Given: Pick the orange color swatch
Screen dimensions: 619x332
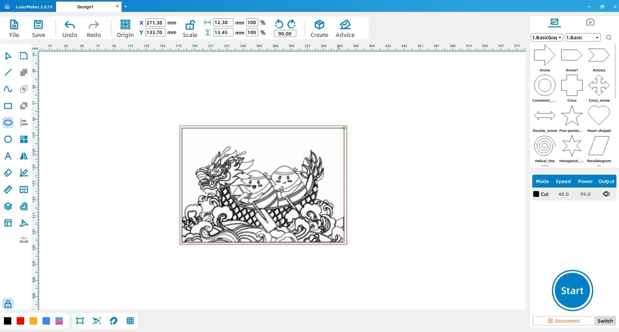Looking at the screenshot, I should tap(33, 321).
